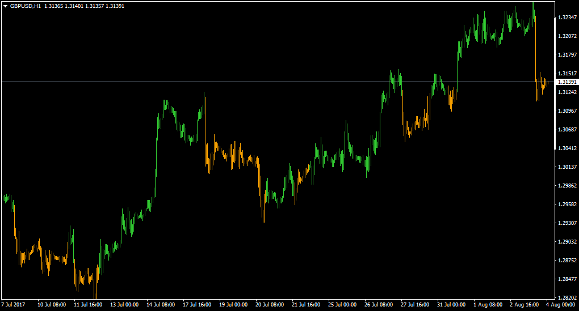Viewport: 579px width, 311px height.
Task: Click the 7 Jul 2017 date label
Action: click(13, 304)
